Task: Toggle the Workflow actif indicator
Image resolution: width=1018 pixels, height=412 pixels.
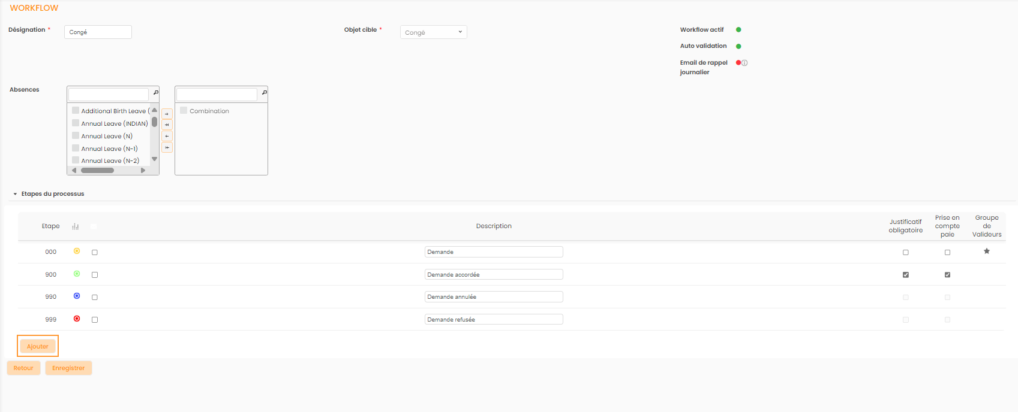Action: pyautogui.click(x=738, y=29)
